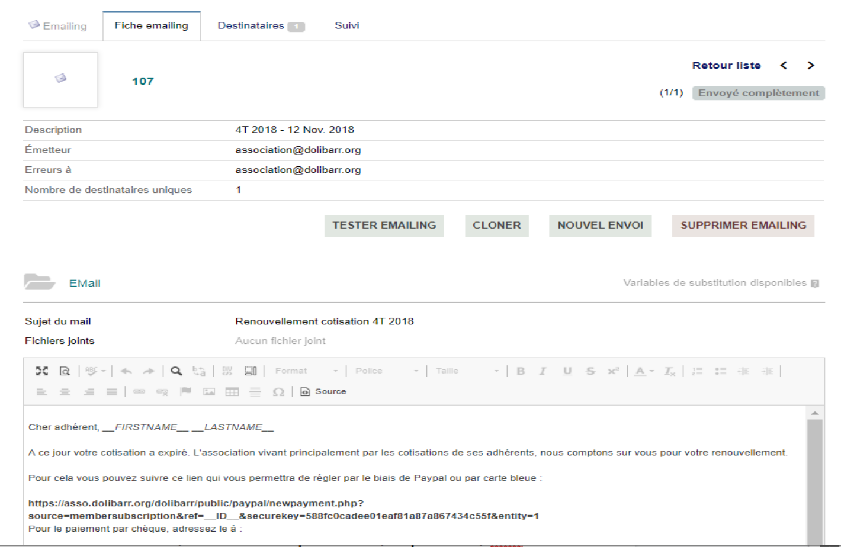Screen dimensions: 841x547
Task: Open the text color picker arrow
Action: (651, 371)
